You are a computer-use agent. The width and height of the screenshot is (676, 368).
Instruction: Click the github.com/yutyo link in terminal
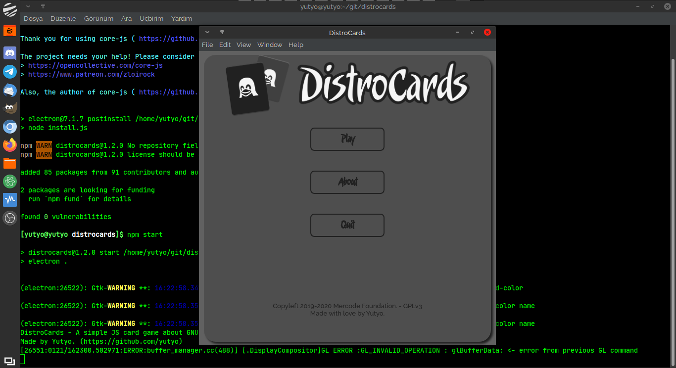131,341
